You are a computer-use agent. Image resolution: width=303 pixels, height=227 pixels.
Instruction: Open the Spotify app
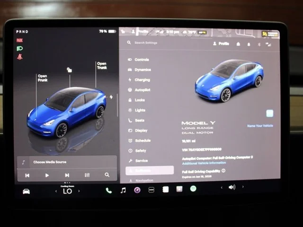coord(193,188)
